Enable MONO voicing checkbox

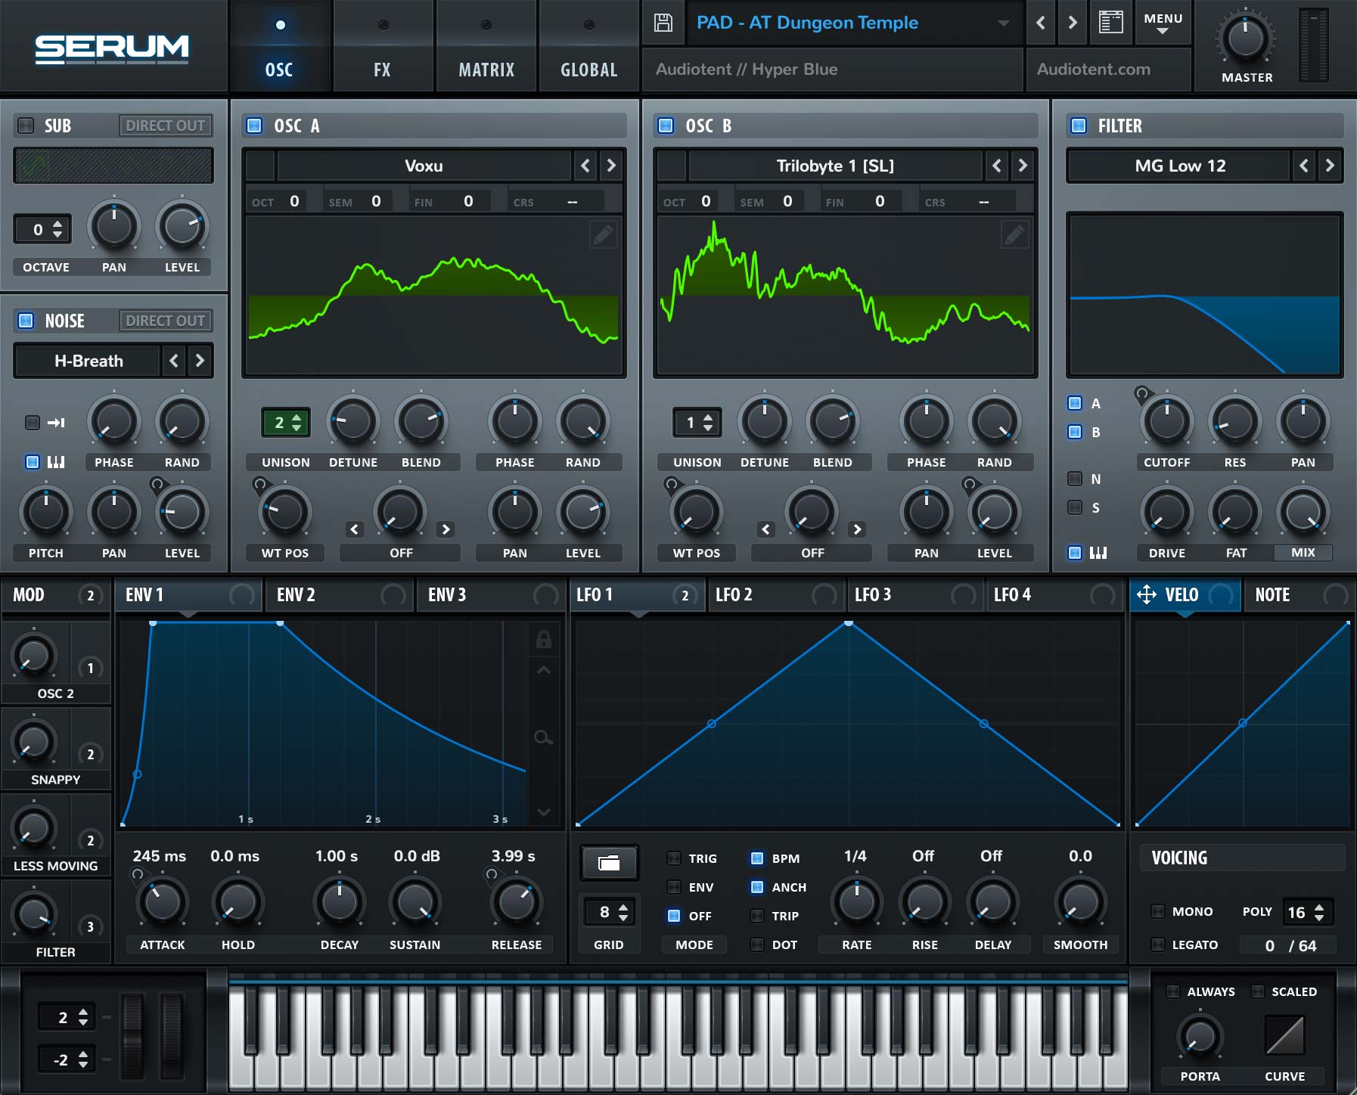point(1157,911)
